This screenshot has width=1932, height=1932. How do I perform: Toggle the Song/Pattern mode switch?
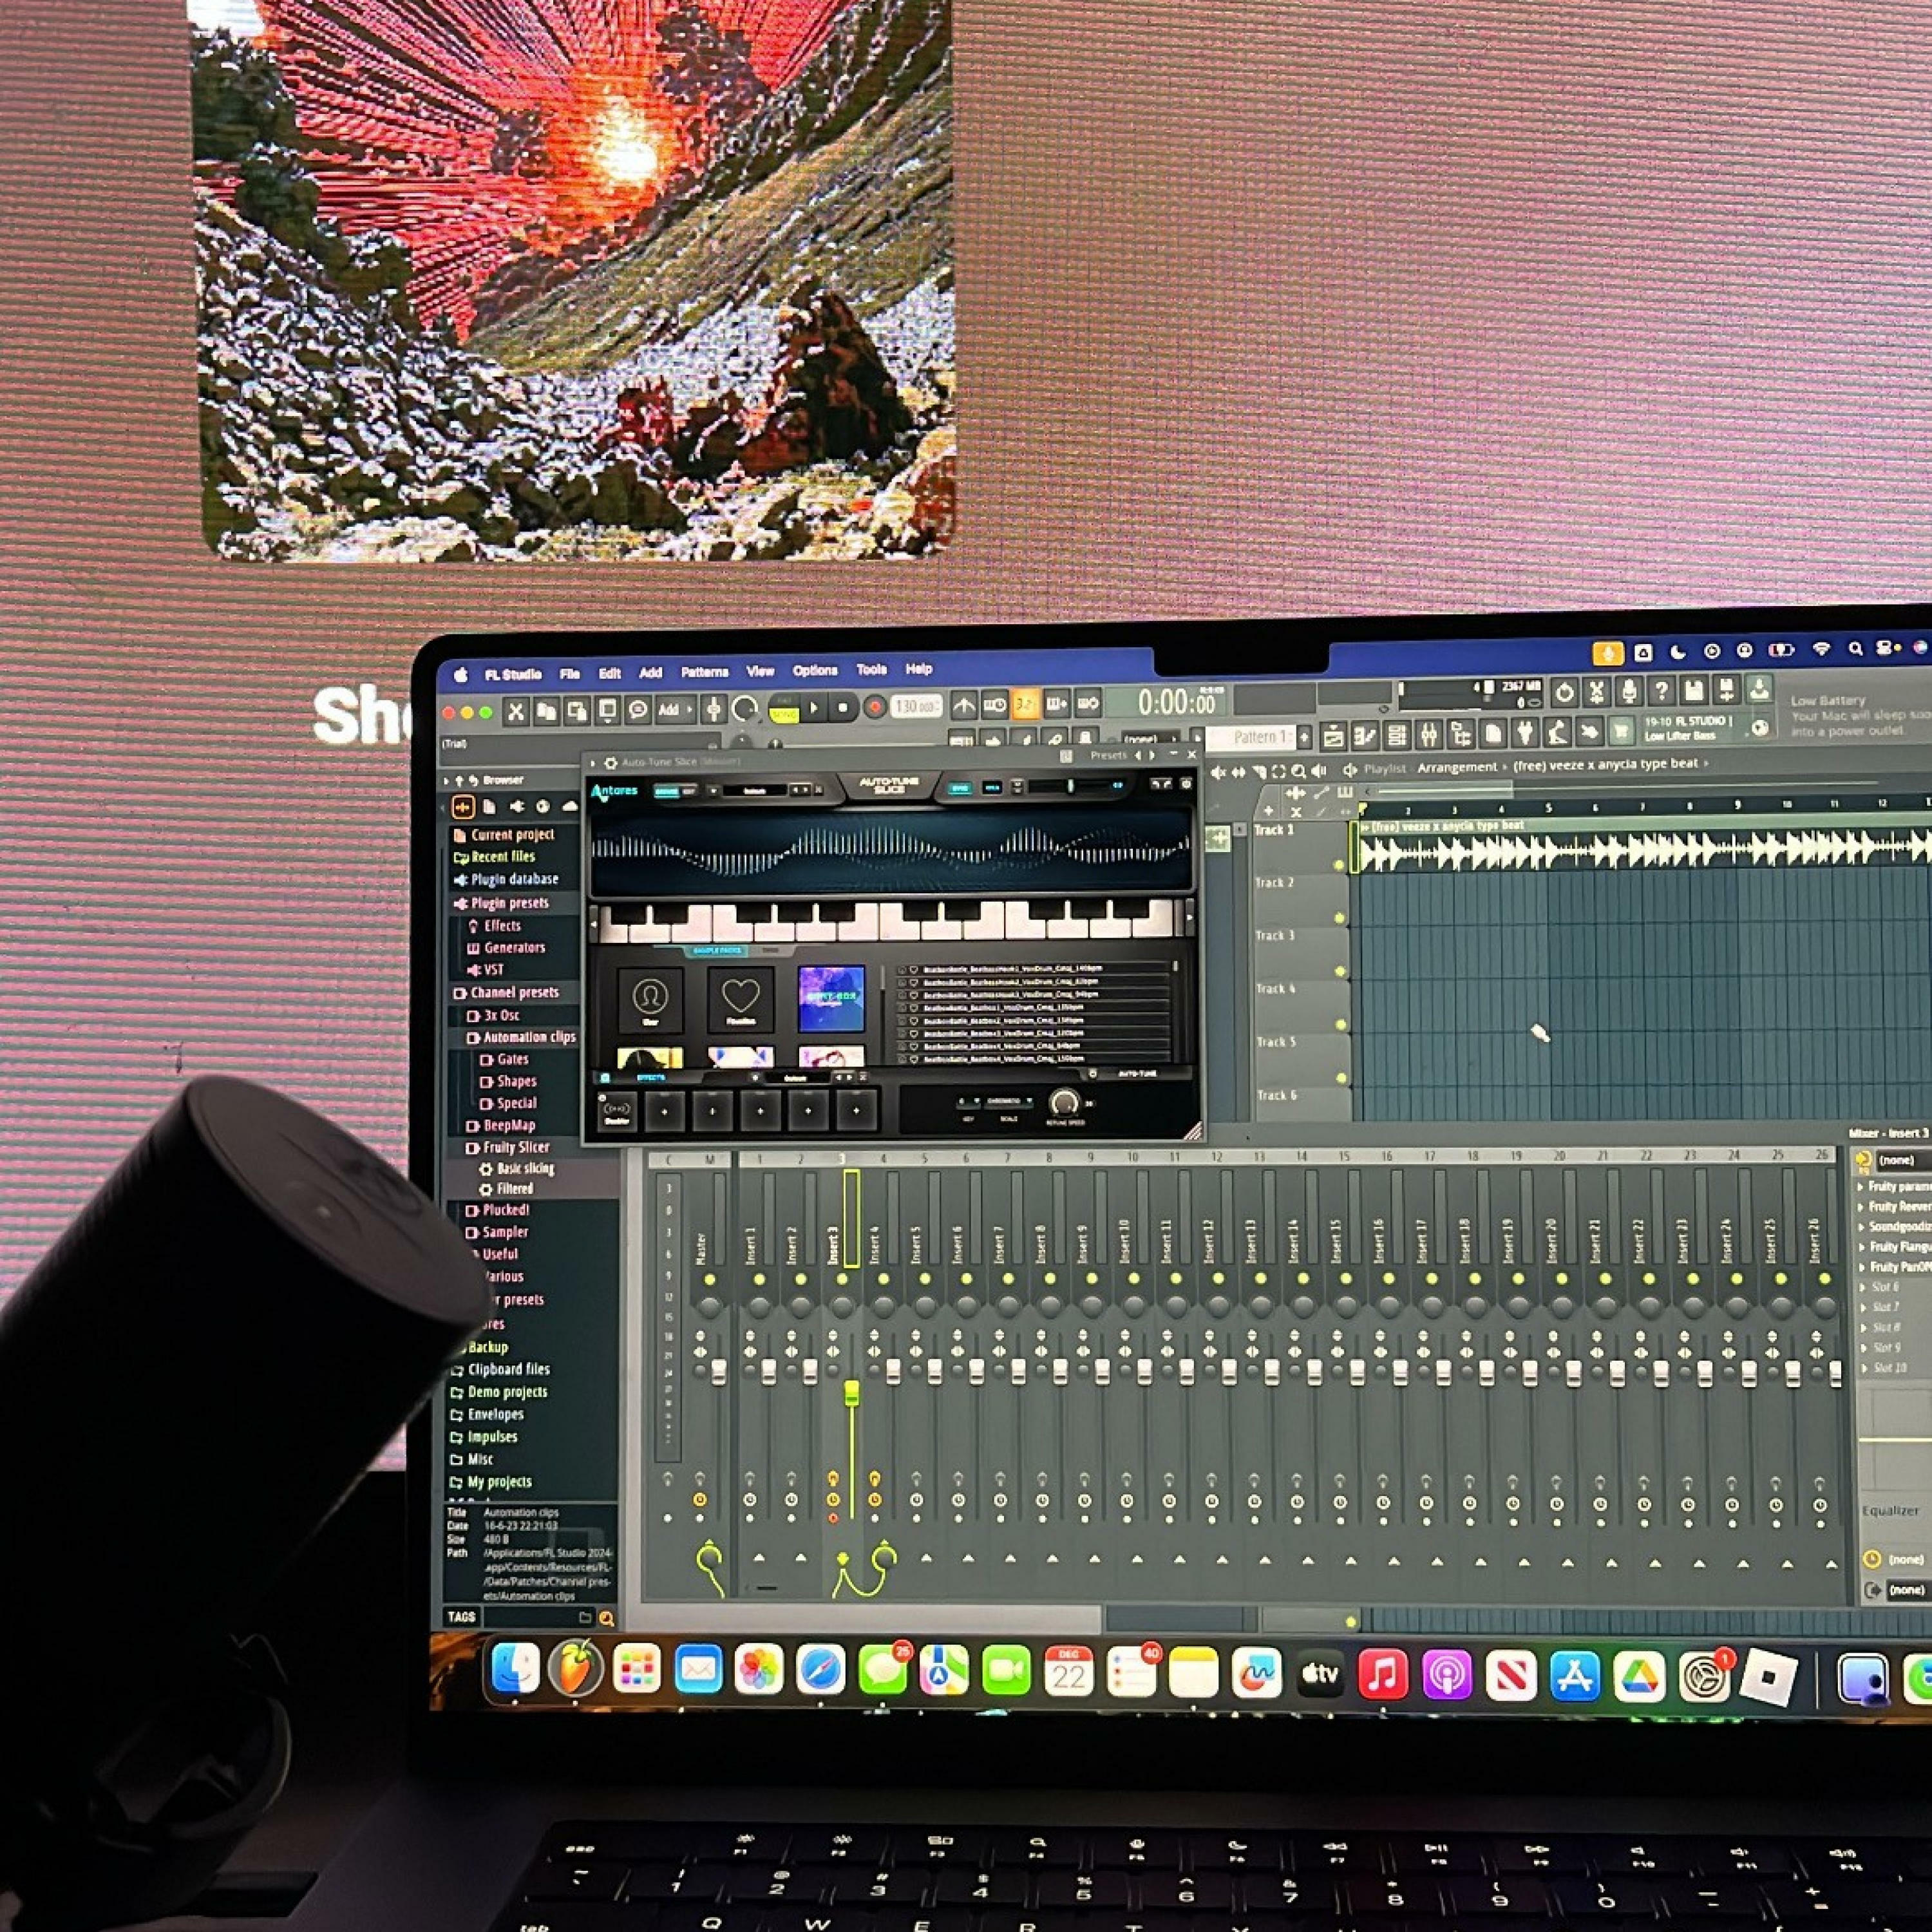click(x=784, y=708)
